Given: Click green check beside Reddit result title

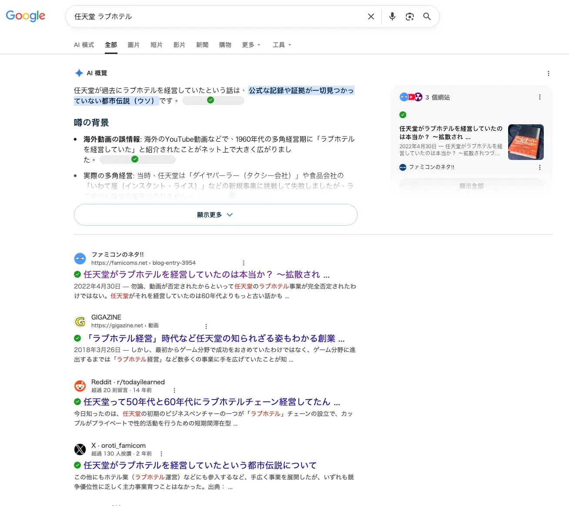Looking at the screenshot, I should tap(77, 402).
